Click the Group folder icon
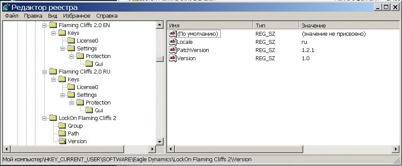 (62, 126)
